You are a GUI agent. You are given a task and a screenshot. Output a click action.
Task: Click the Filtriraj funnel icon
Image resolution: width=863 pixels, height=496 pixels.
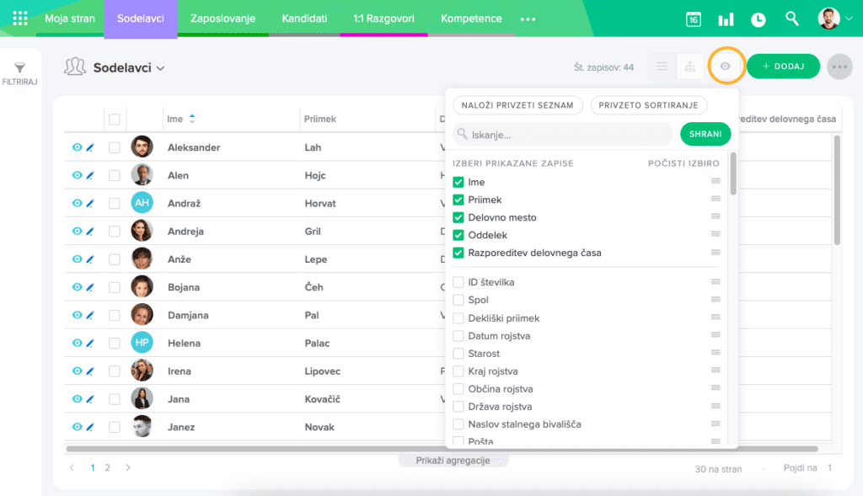(x=20, y=68)
